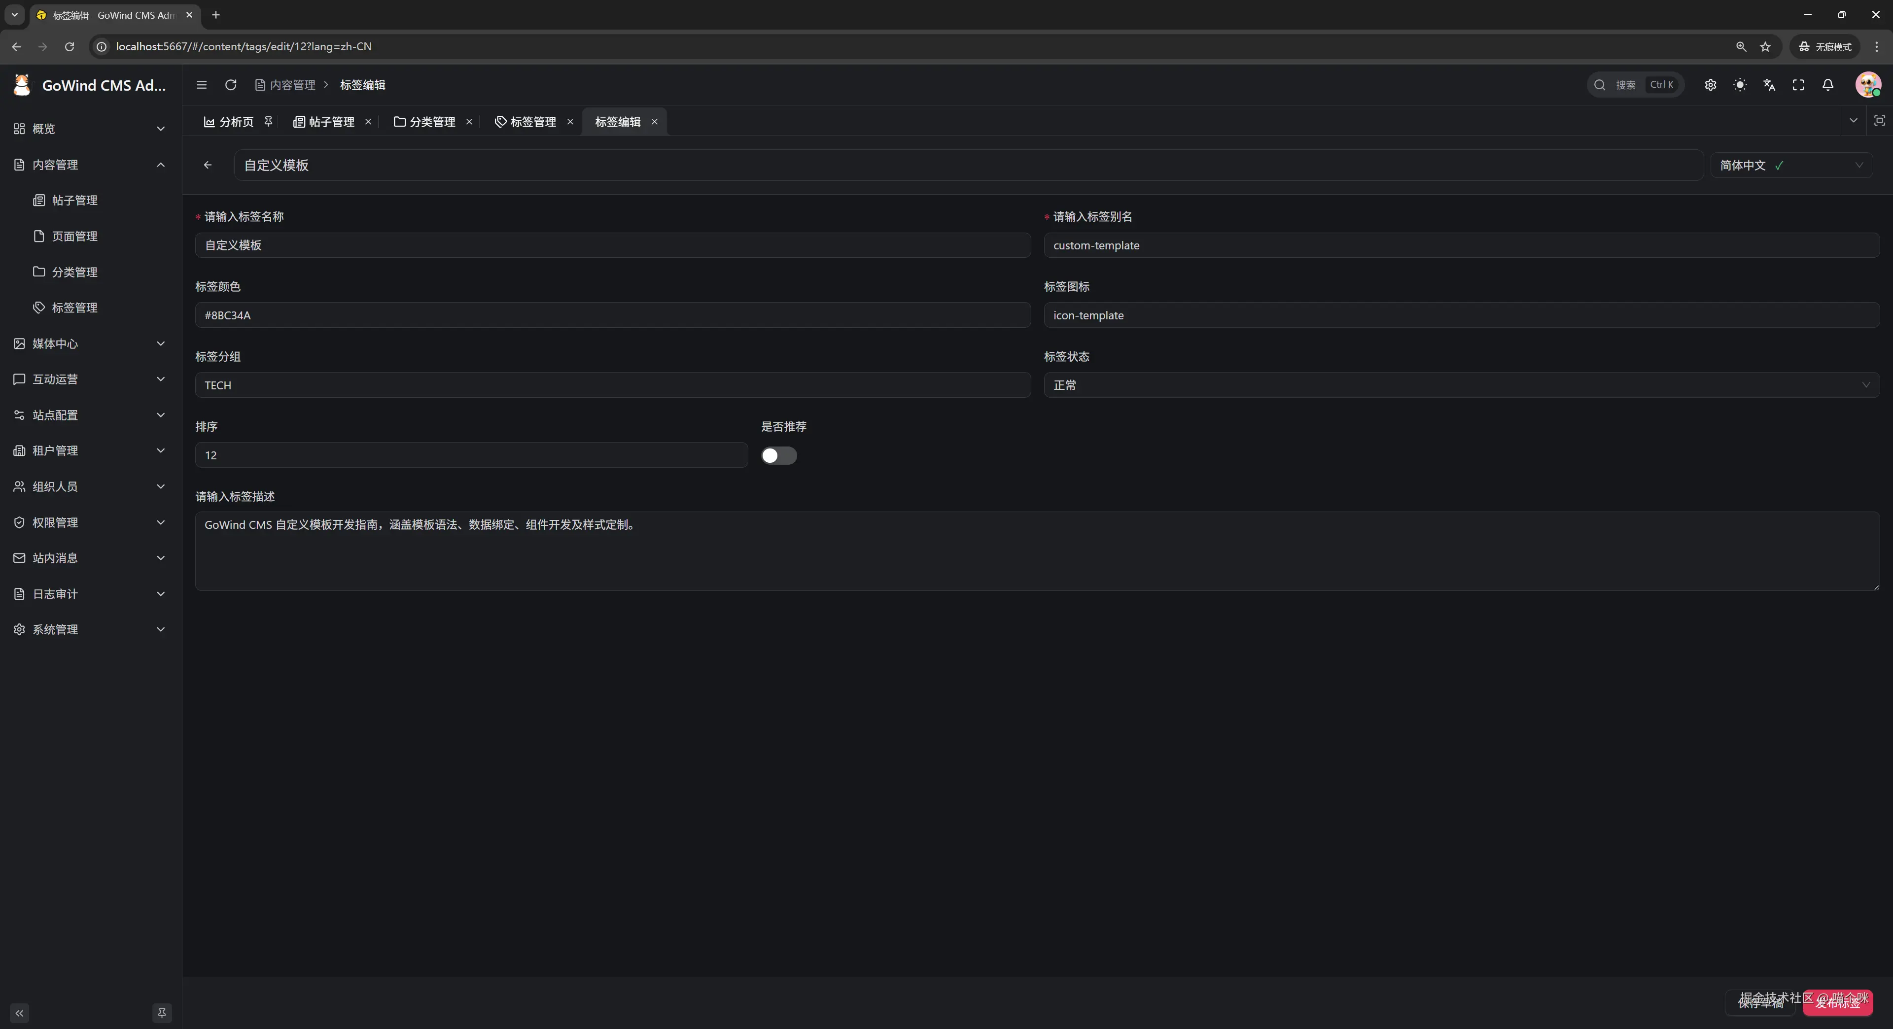Open 标签管理 in the sidebar
1893x1029 pixels.
[74, 308]
